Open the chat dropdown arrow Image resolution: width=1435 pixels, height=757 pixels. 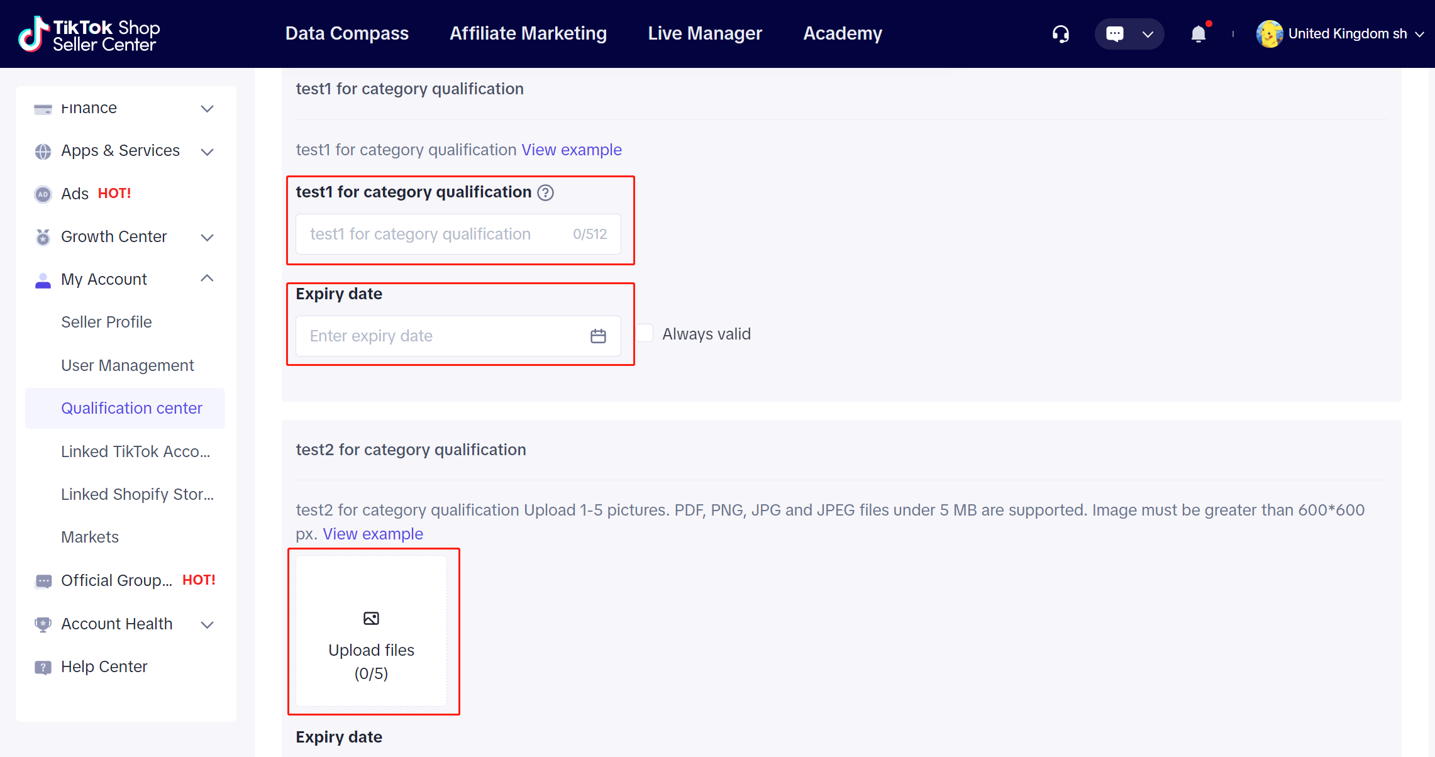click(x=1148, y=34)
